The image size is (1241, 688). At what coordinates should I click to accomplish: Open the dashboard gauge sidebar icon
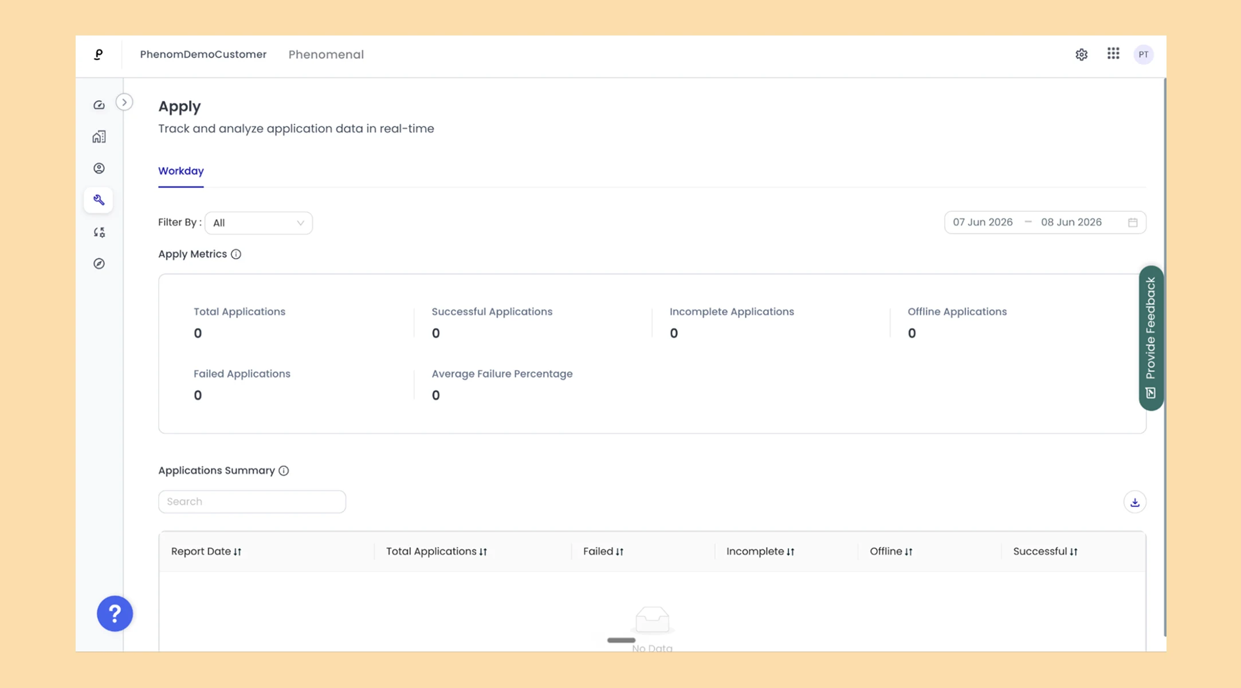[99, 105]
